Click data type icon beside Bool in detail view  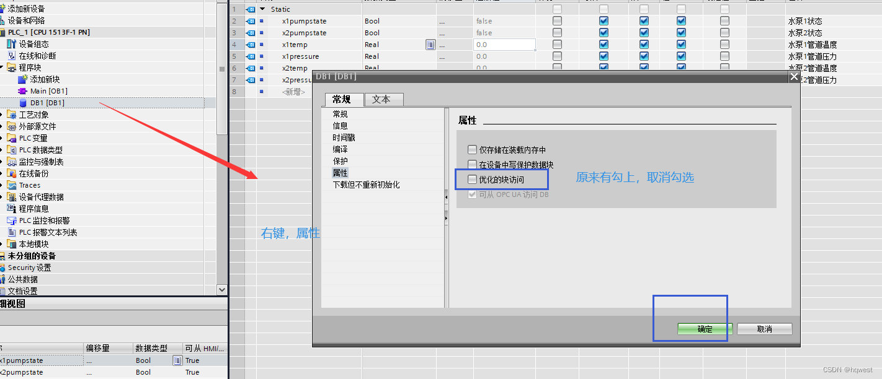177,360
